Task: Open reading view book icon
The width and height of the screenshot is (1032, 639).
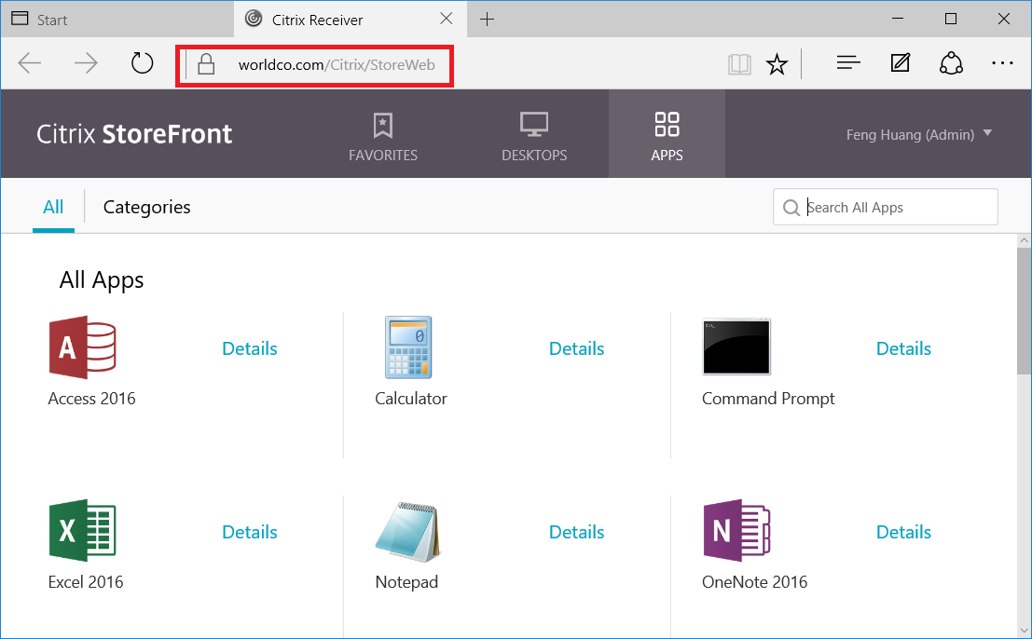Action: pyautogui.click(x=740, y=64)
